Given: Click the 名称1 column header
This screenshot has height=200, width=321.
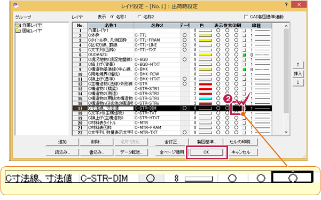Looking at the screenshot, I should coord(111,26).
